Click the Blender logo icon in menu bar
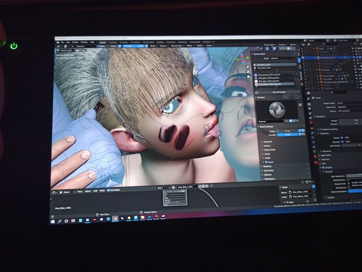This screenshot has height=272, width=362. coord(57,42)
